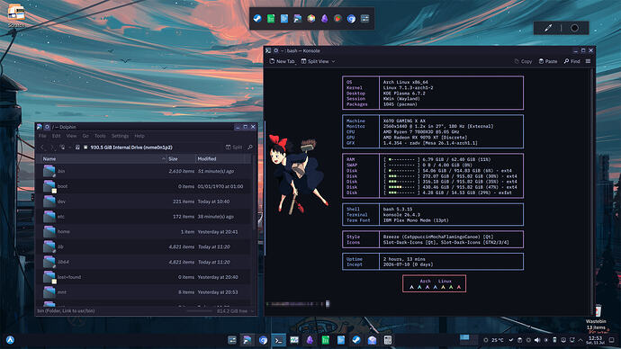Open calculator from bottom taskbar
Viewport: 621px width, 349px height.
[388, 340]
